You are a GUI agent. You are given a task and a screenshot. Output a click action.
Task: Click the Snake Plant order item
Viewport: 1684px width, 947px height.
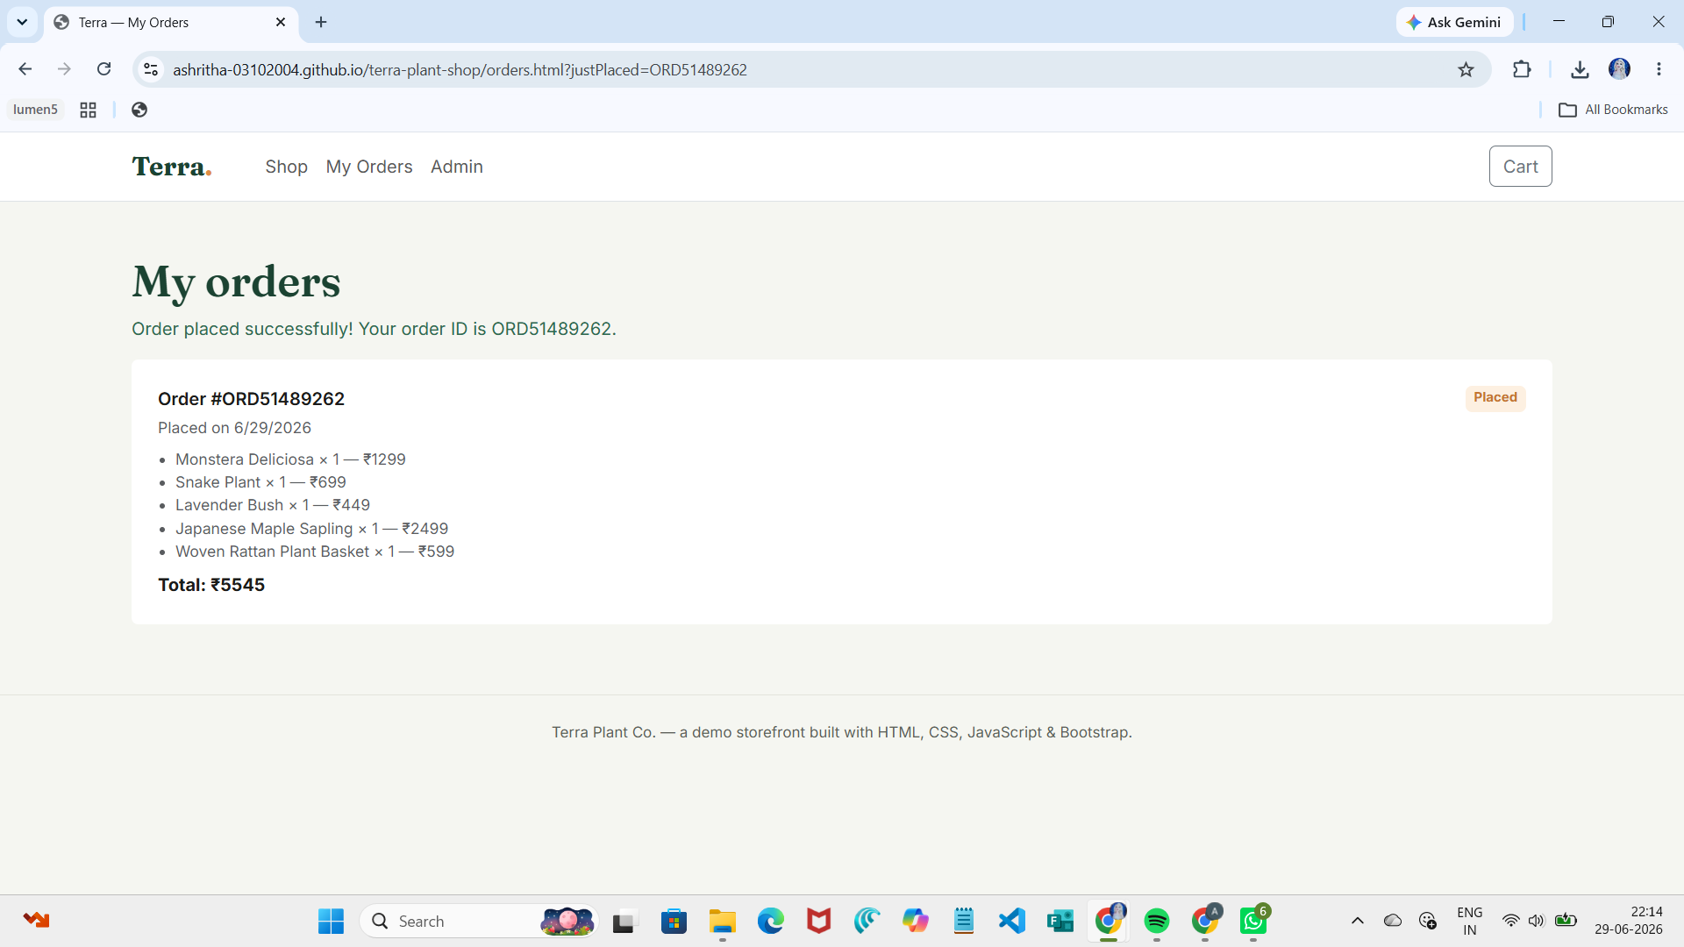pyautogui.click(x=260, y=482)
